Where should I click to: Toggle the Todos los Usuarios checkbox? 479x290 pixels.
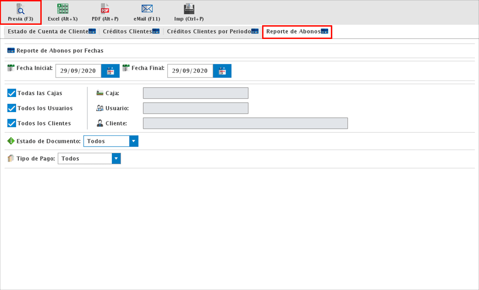(x=12, y=108)
